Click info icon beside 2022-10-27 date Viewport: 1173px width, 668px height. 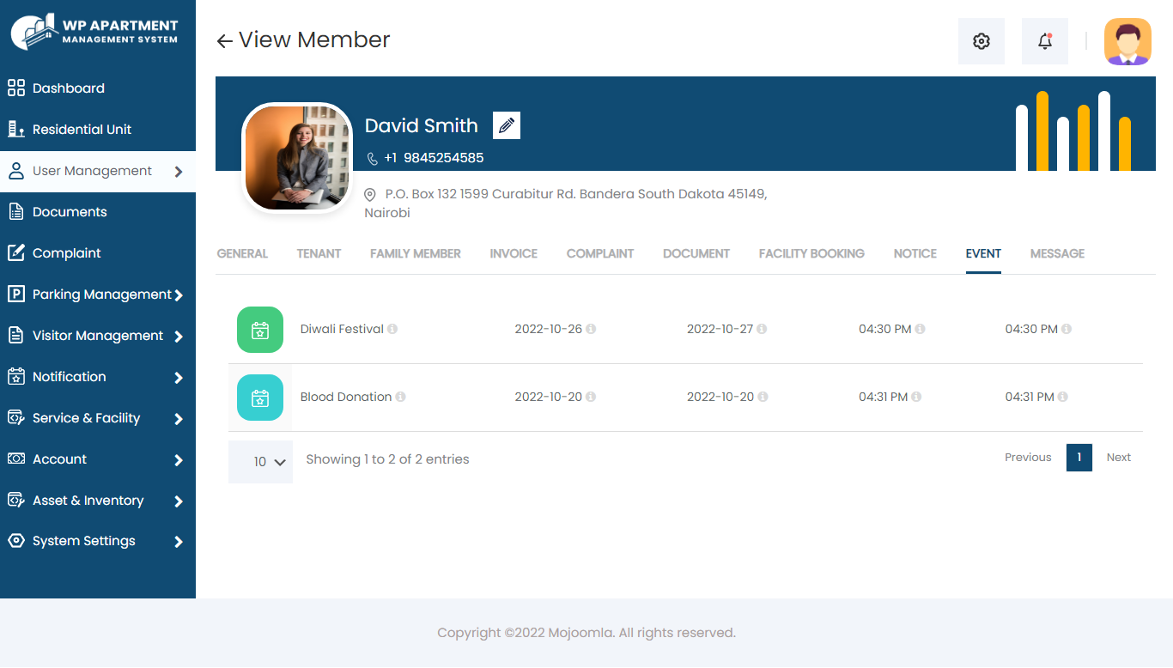(x=762, y=329)
